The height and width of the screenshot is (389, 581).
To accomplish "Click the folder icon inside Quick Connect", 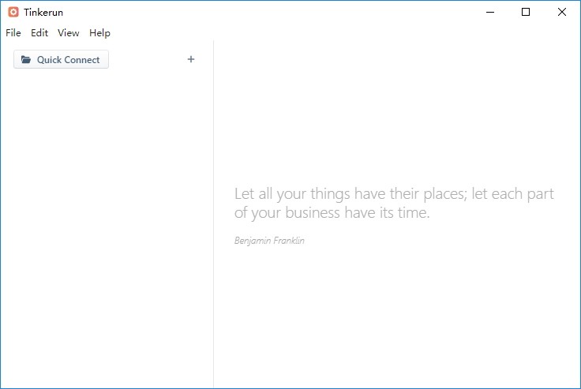I will [x=26, y=60].
